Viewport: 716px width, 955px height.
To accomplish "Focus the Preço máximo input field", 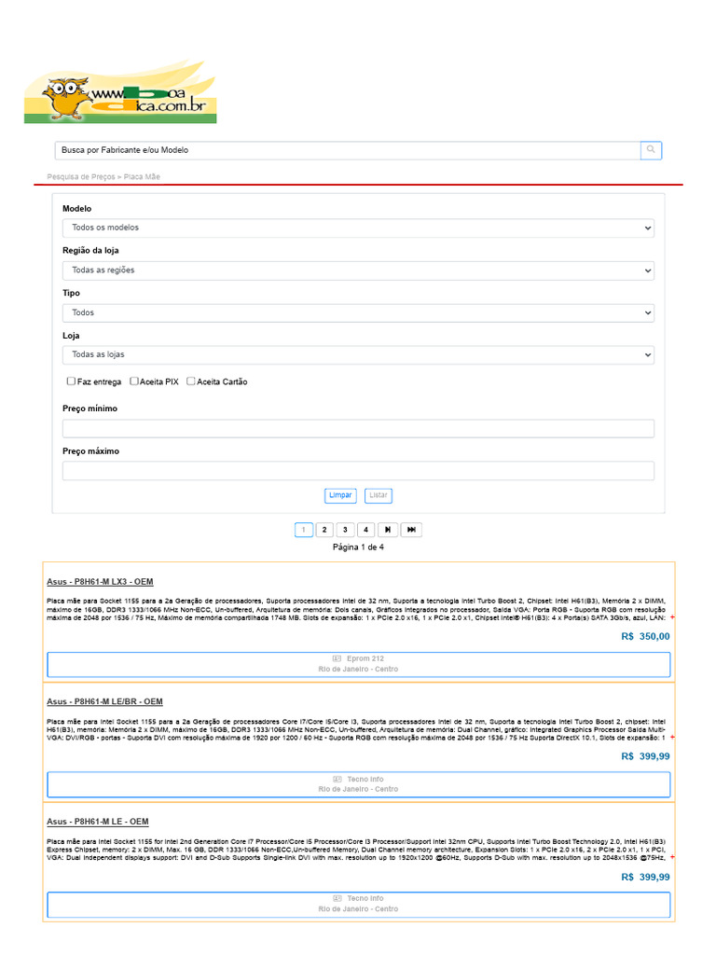I will coord(358,471).
